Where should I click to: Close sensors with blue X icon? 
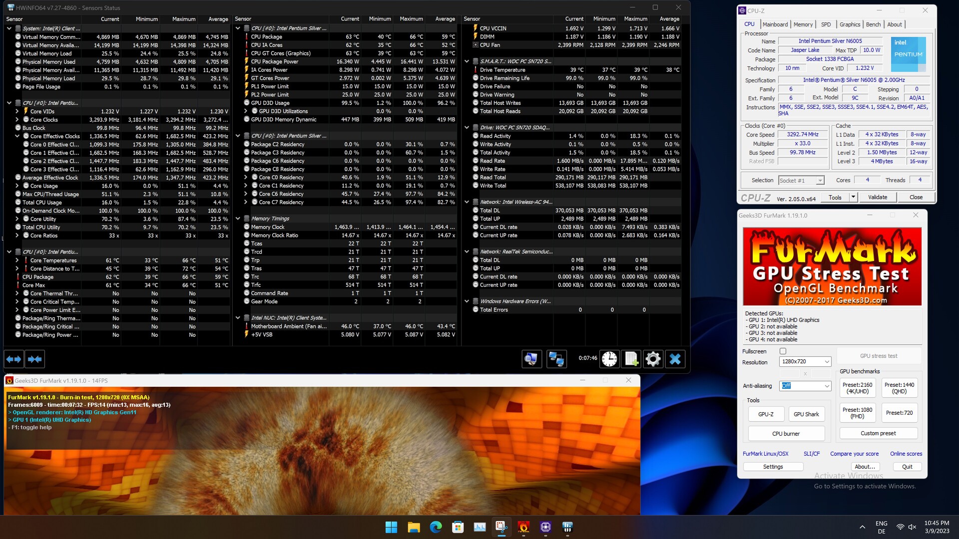675,359
